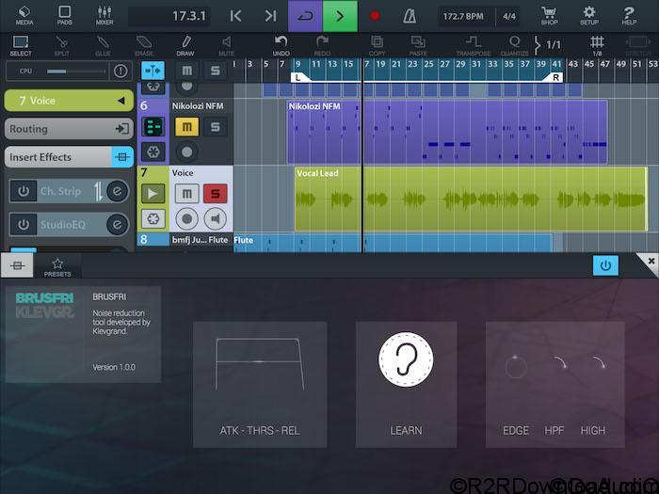This screenshot has width=659, height=494.
Task: Open the Pads panel
Action: tap(64, 16)
